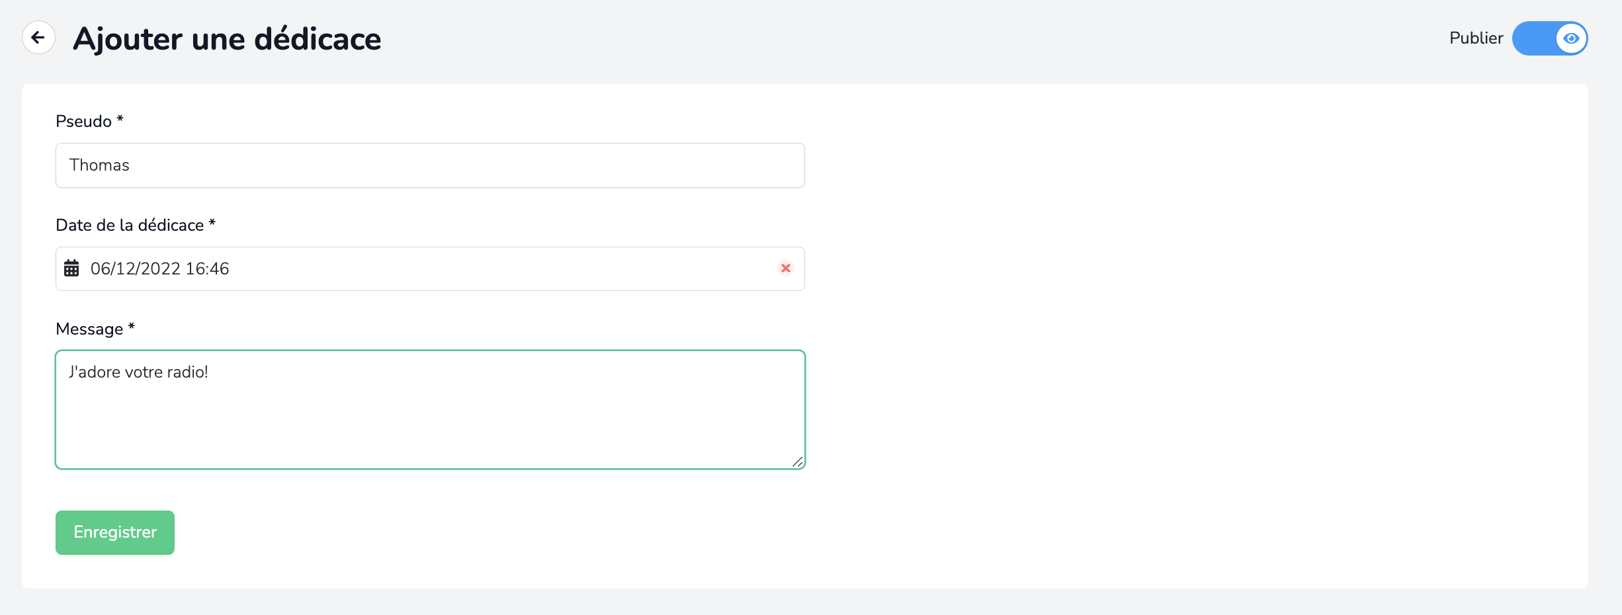Focus the Message text area
This screenshot has width=1622, height=615.
tap(430, 409)
